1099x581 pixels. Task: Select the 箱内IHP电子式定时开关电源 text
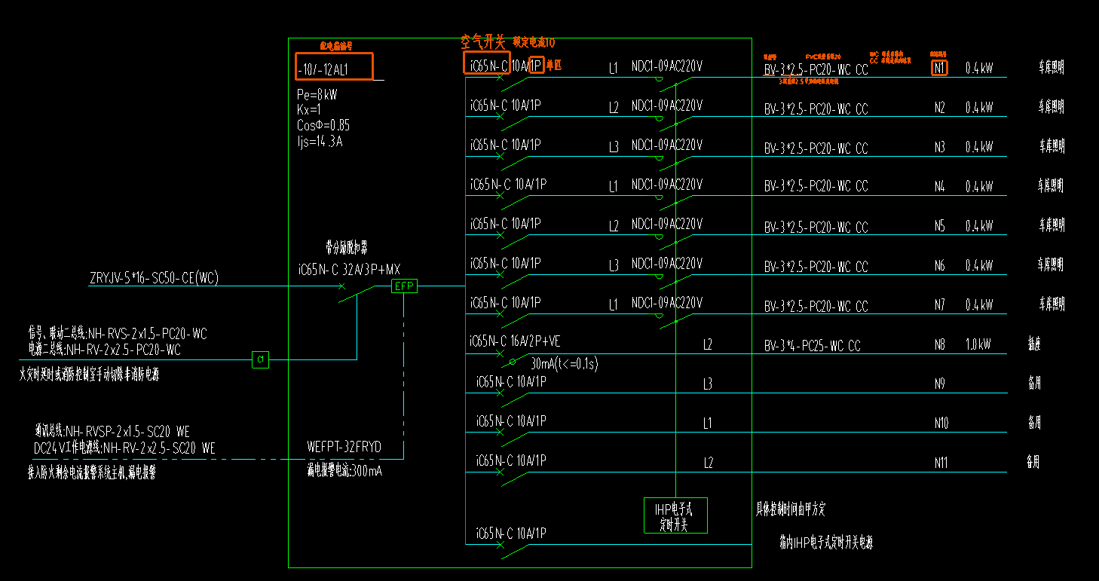[x=826, y=542]
